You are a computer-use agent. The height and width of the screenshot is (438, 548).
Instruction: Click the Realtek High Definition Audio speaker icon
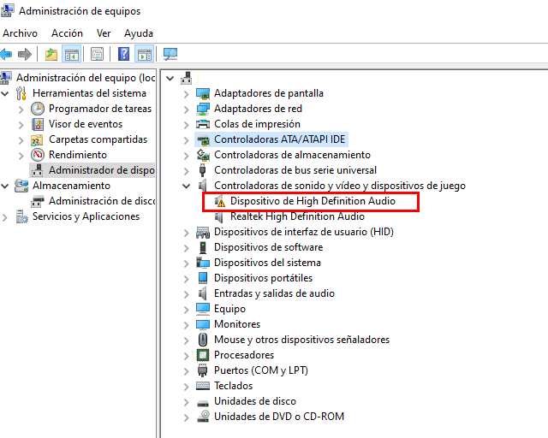click(x=219, y=216)
